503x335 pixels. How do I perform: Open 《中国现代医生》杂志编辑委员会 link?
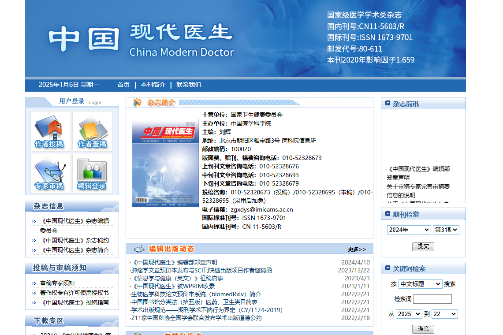75,226
